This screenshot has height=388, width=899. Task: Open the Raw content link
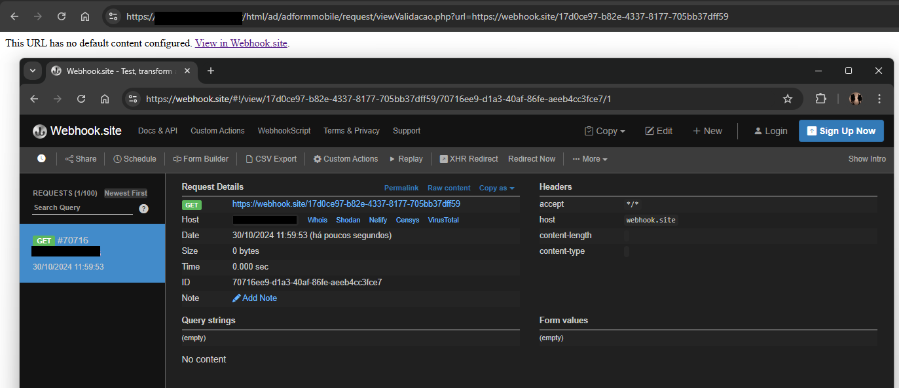[x=449, y=188]
